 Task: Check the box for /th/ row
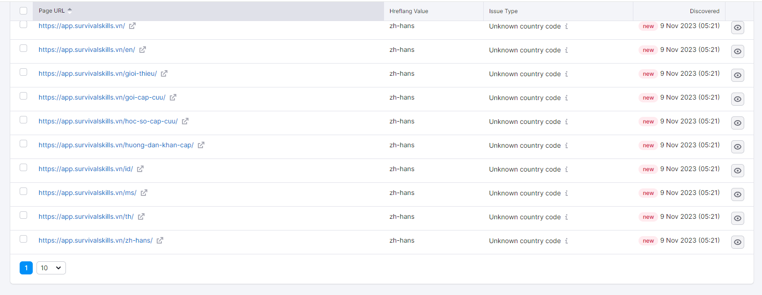pyautogui.click(x=23, y=215)
